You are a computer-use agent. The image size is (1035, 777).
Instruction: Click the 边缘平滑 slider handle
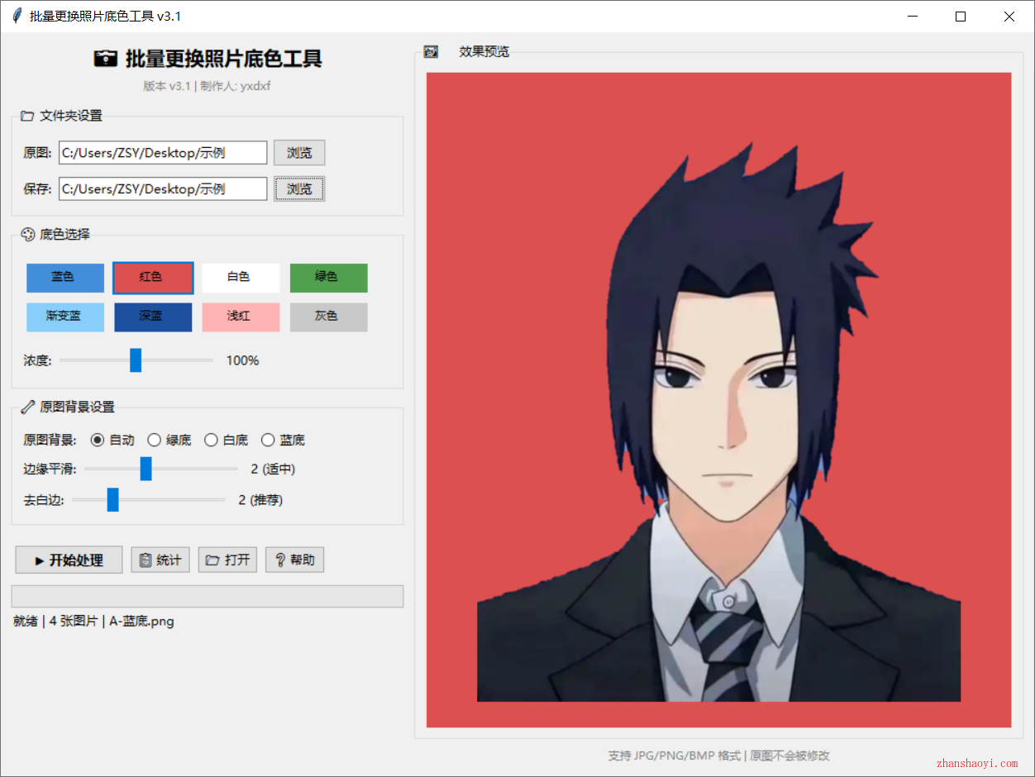pos(145,469)
